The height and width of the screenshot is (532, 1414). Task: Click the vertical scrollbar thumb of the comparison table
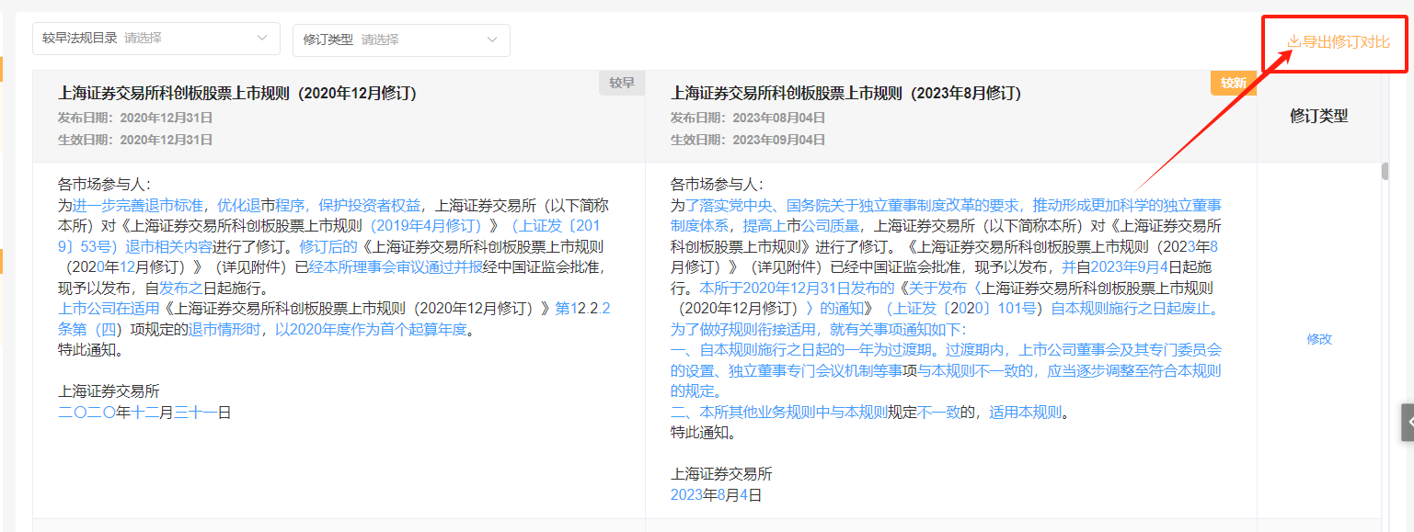click(1385, 172)
